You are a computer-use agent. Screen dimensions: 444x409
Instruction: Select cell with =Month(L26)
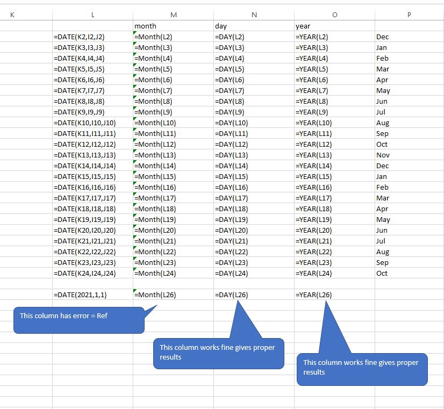[x=173, y=295]
